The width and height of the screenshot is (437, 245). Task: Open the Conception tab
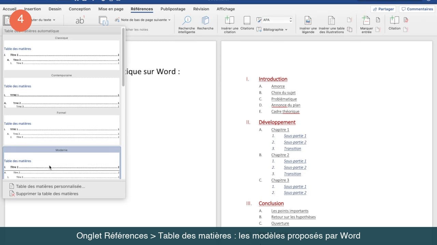pyautogui.click(x=80, y=9)
